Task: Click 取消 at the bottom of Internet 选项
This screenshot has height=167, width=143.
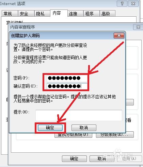Action: pyautogui.click(x=102, y=158)
